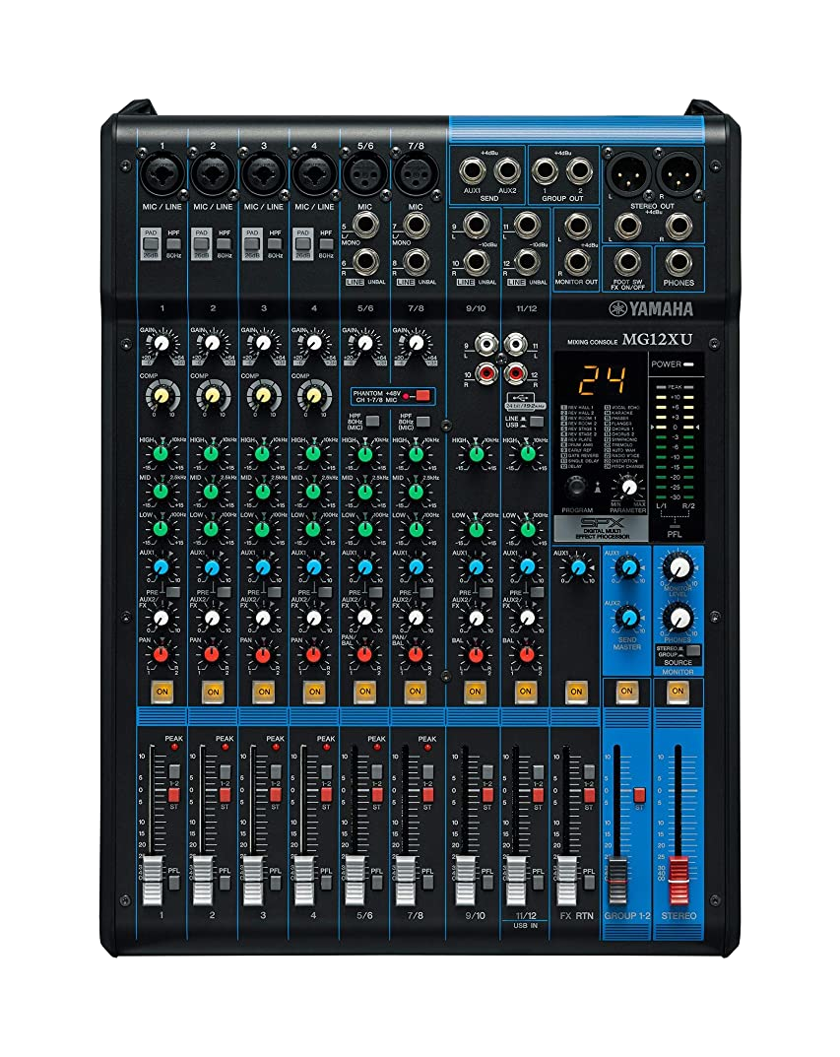Switch the LINE/USB selector for channel 11/12

536,422
